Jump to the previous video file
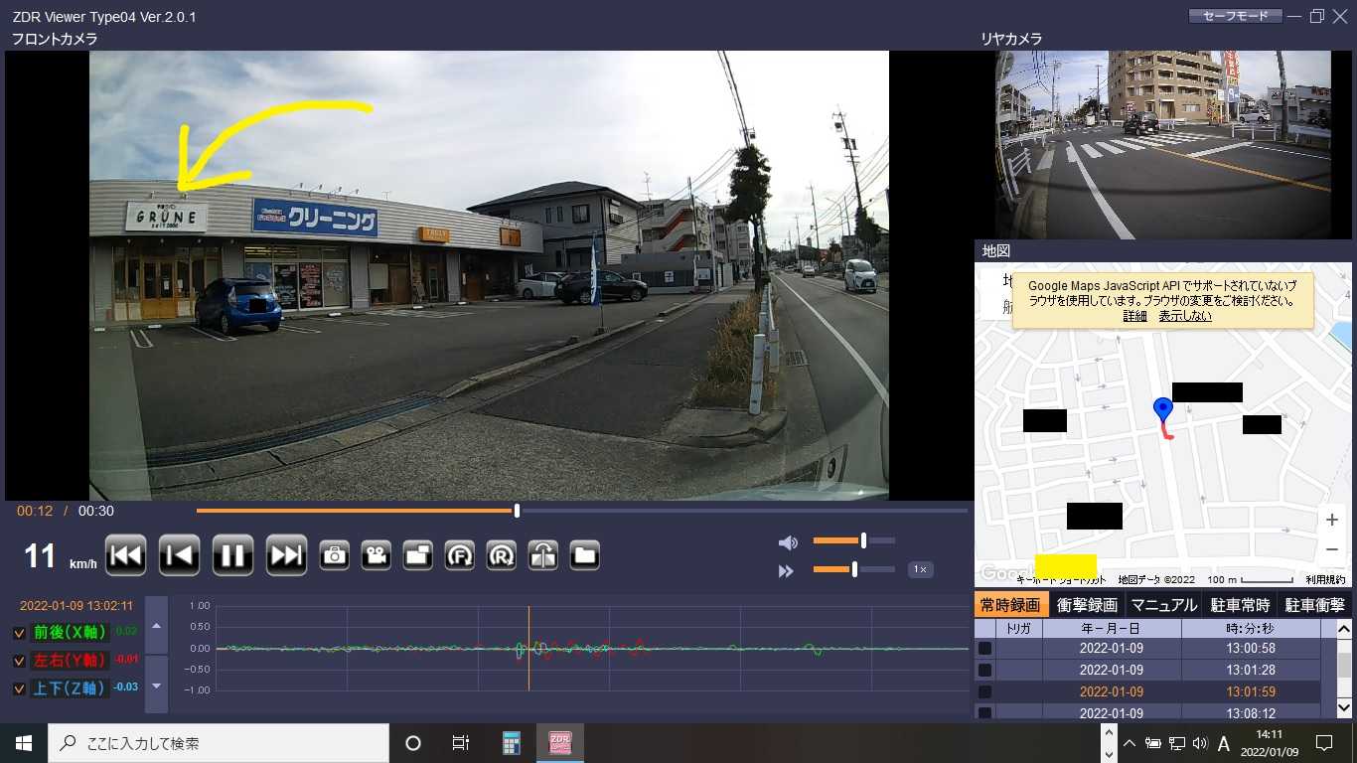The image size is (1357, 763). (126, 555)
